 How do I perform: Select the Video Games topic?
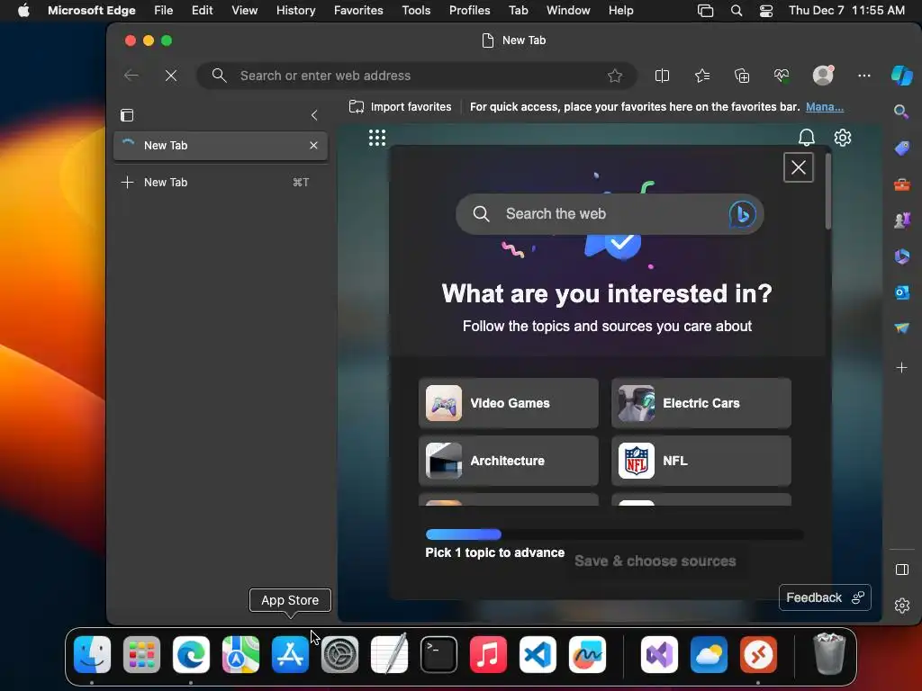tap(509, 403)
